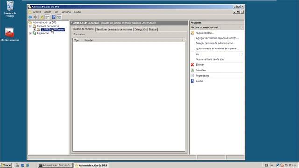Click Ayuda in the Acciones pane
This screenshot has width=299, height=168.
(199, 81)
